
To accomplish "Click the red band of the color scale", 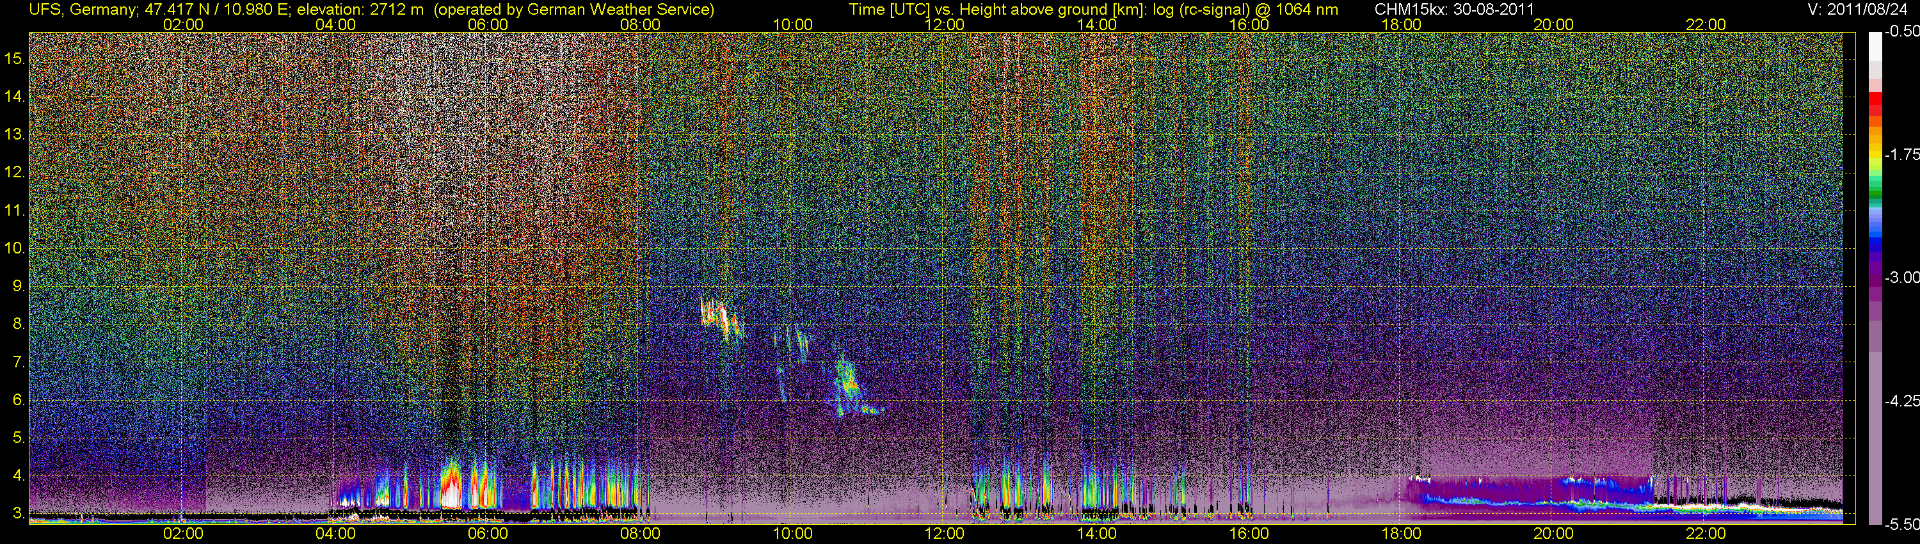I will pyautogui.click(x=1875, y=103).
